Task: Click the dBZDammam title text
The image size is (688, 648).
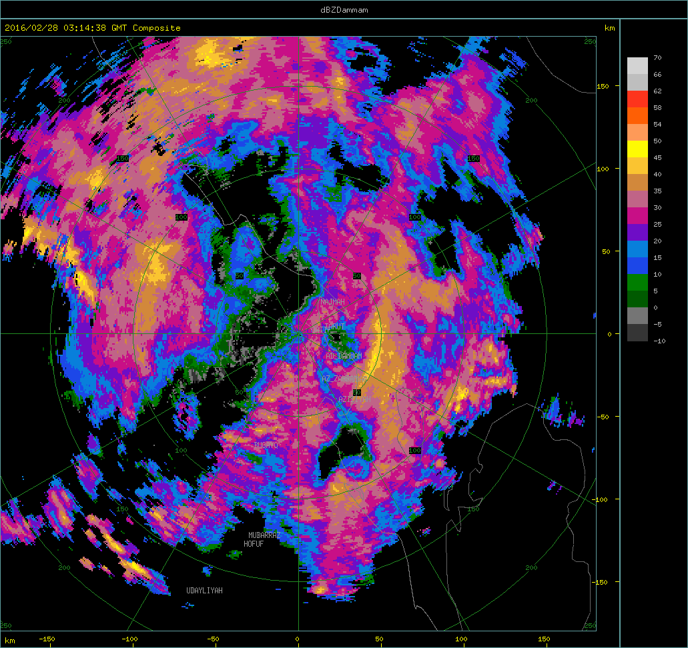Action: [x=344, y=9]
